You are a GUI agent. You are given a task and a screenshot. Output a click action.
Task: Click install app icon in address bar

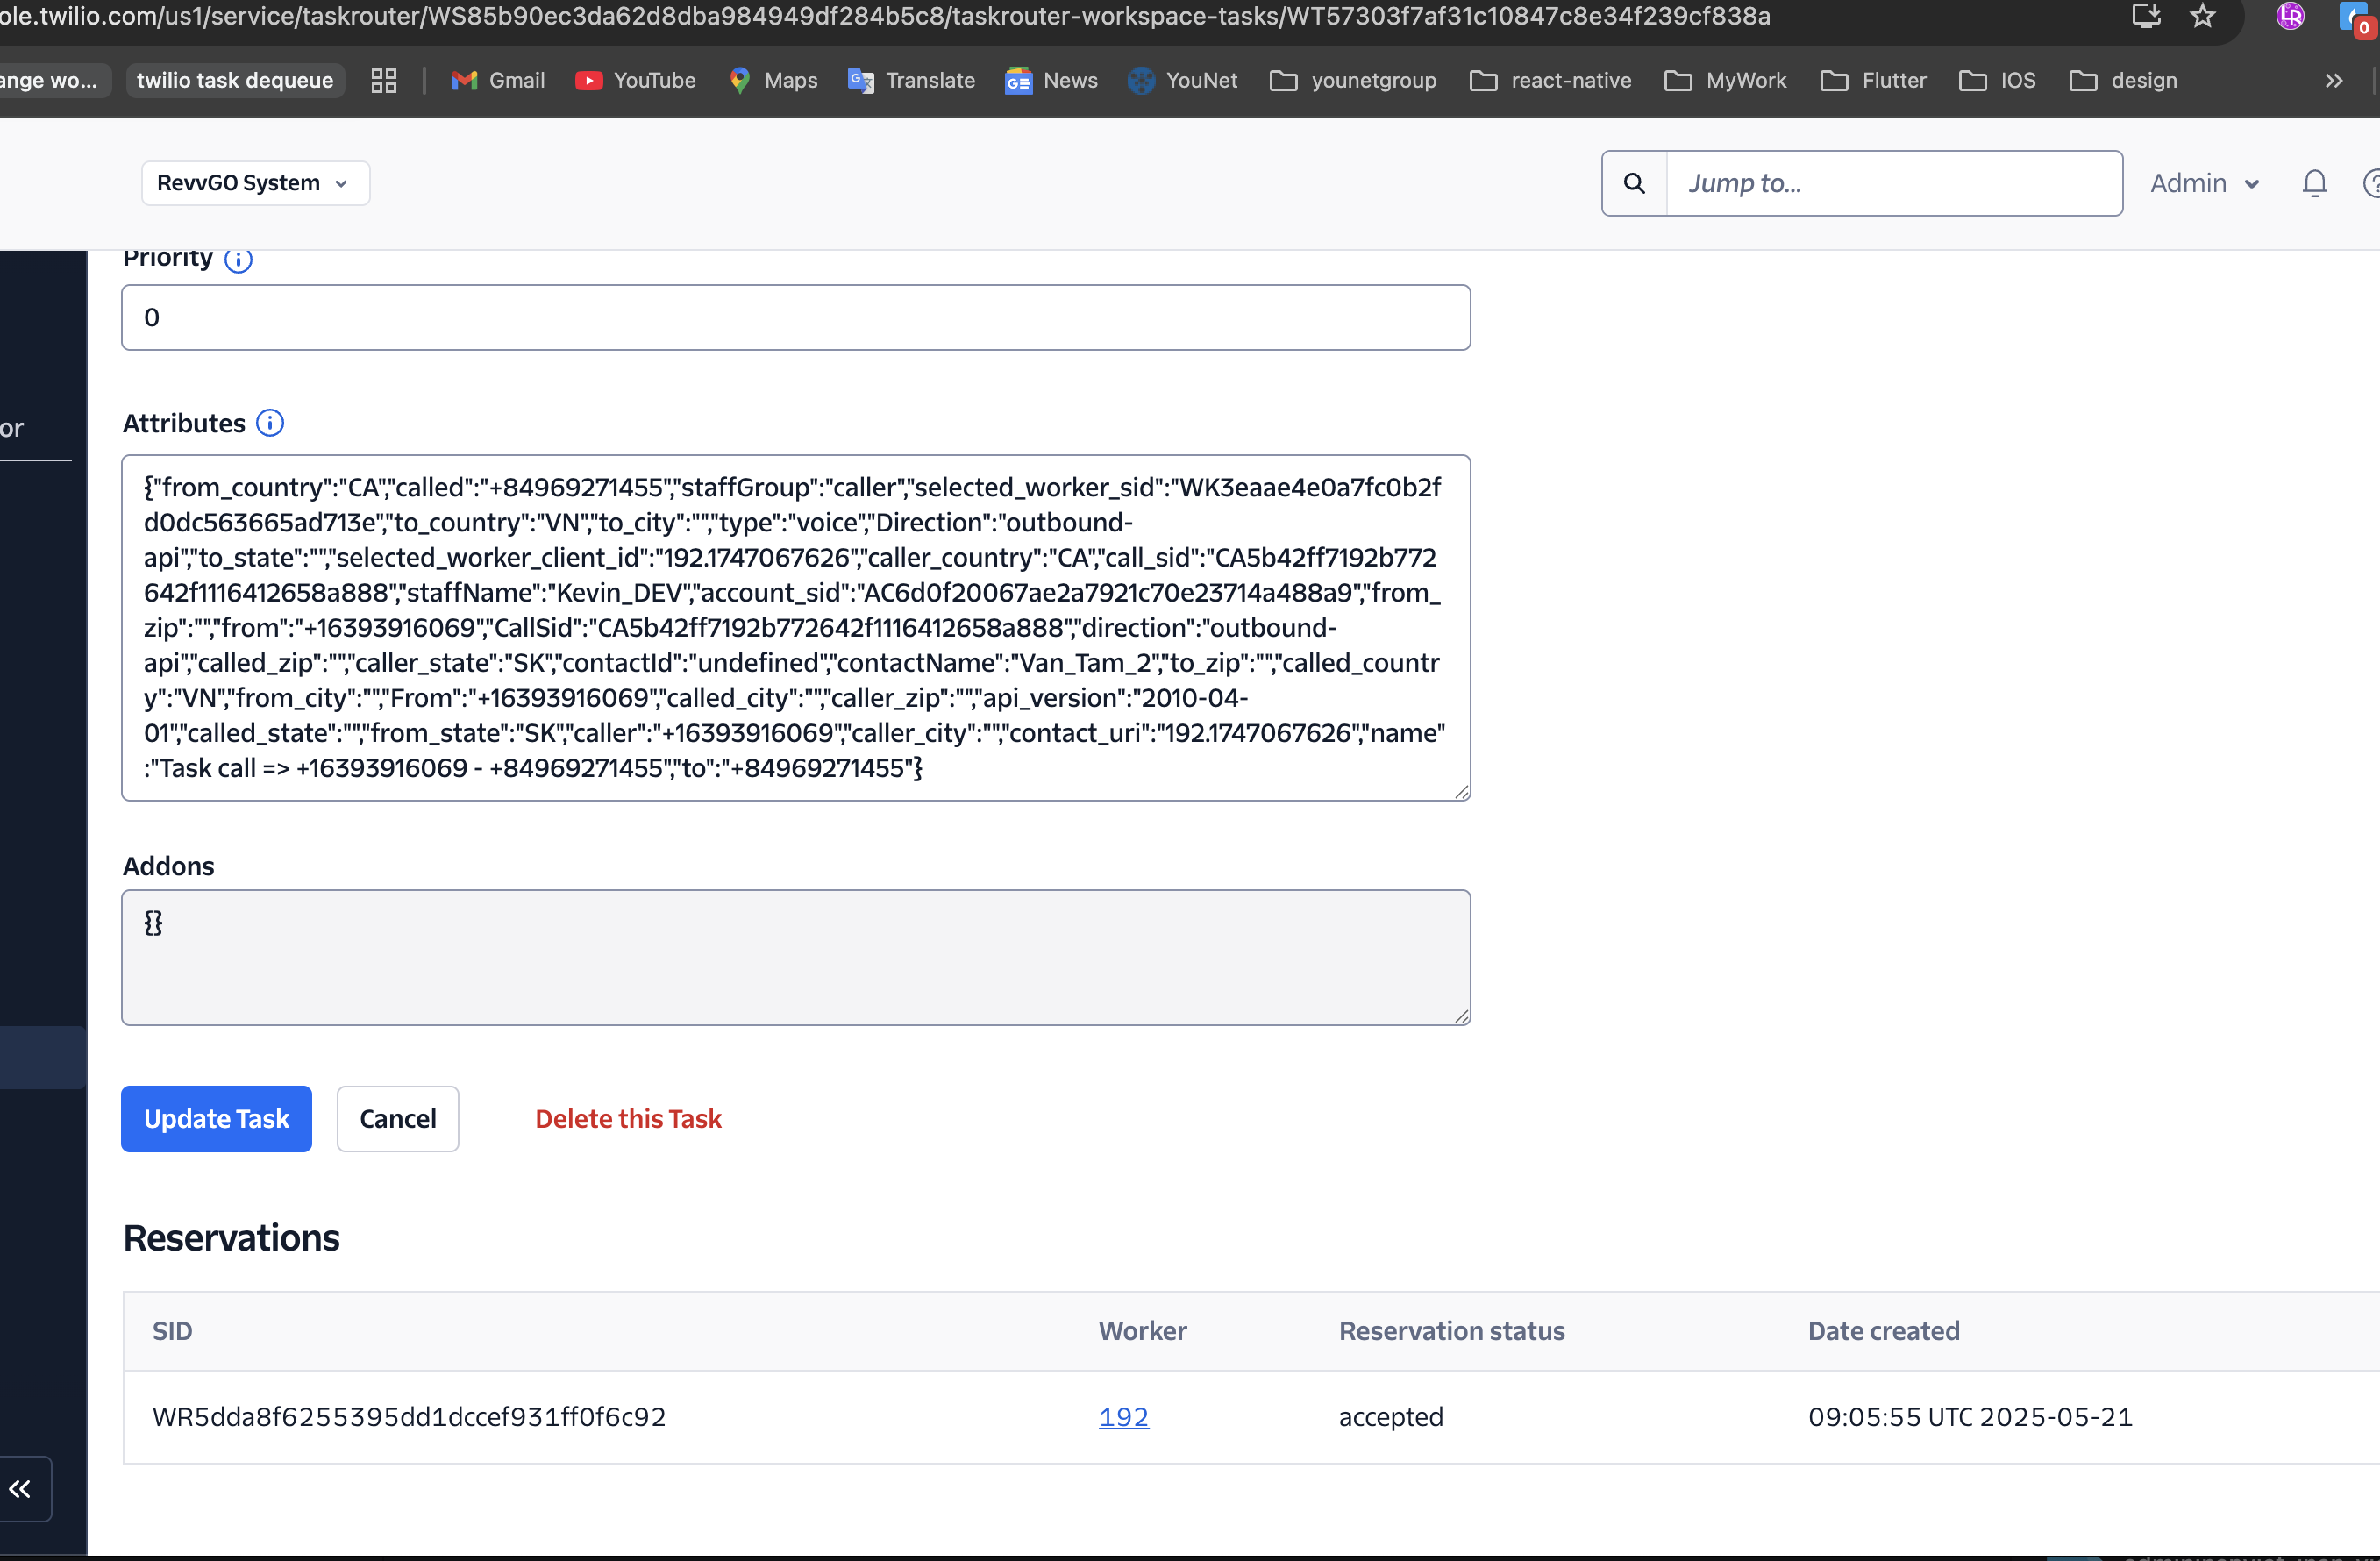tap(2146, 16)
